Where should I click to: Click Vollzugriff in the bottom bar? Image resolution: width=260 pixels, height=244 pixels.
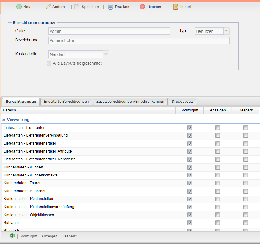click(29, 236)
